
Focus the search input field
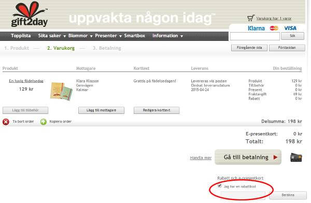coord(255,36)
